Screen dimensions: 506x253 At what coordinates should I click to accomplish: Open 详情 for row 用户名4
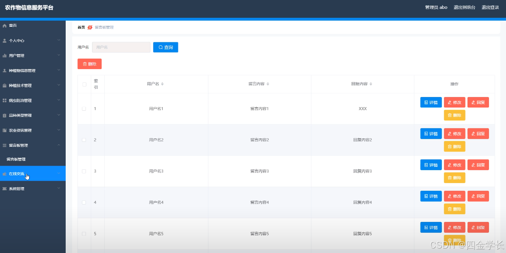[x=431, y=196]
